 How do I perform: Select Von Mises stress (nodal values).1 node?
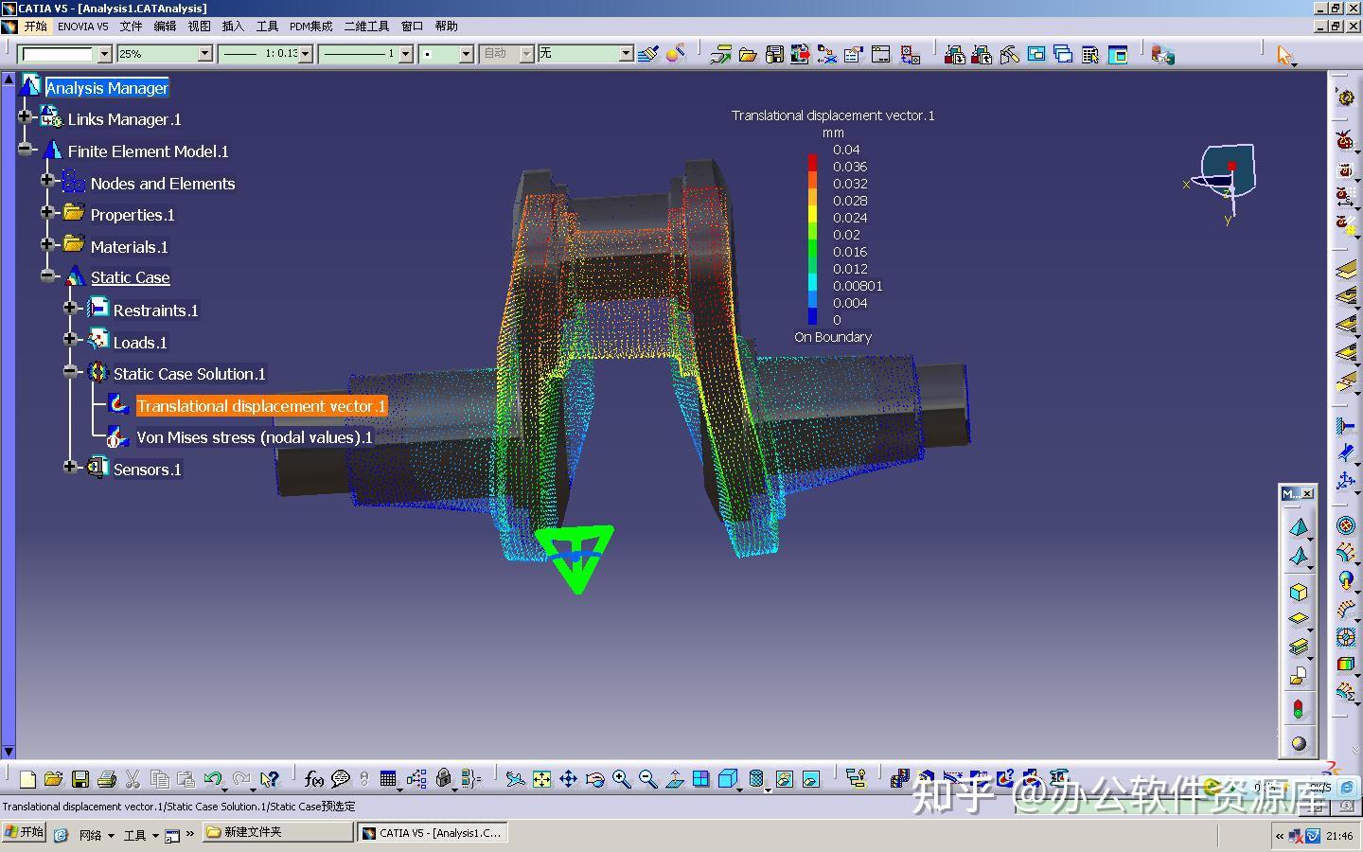254,437
